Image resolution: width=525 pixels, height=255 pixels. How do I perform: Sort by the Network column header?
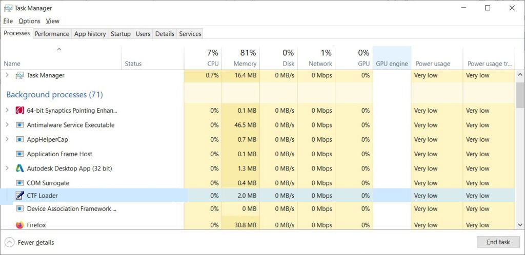pyautogui.click(x=316, y=58)
